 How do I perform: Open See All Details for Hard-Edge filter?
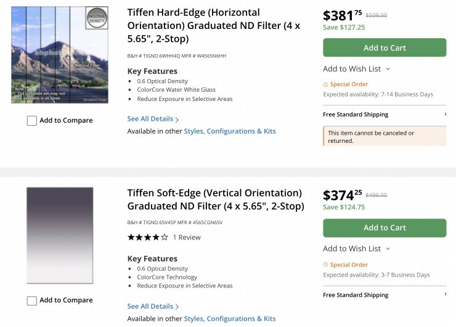152,119
